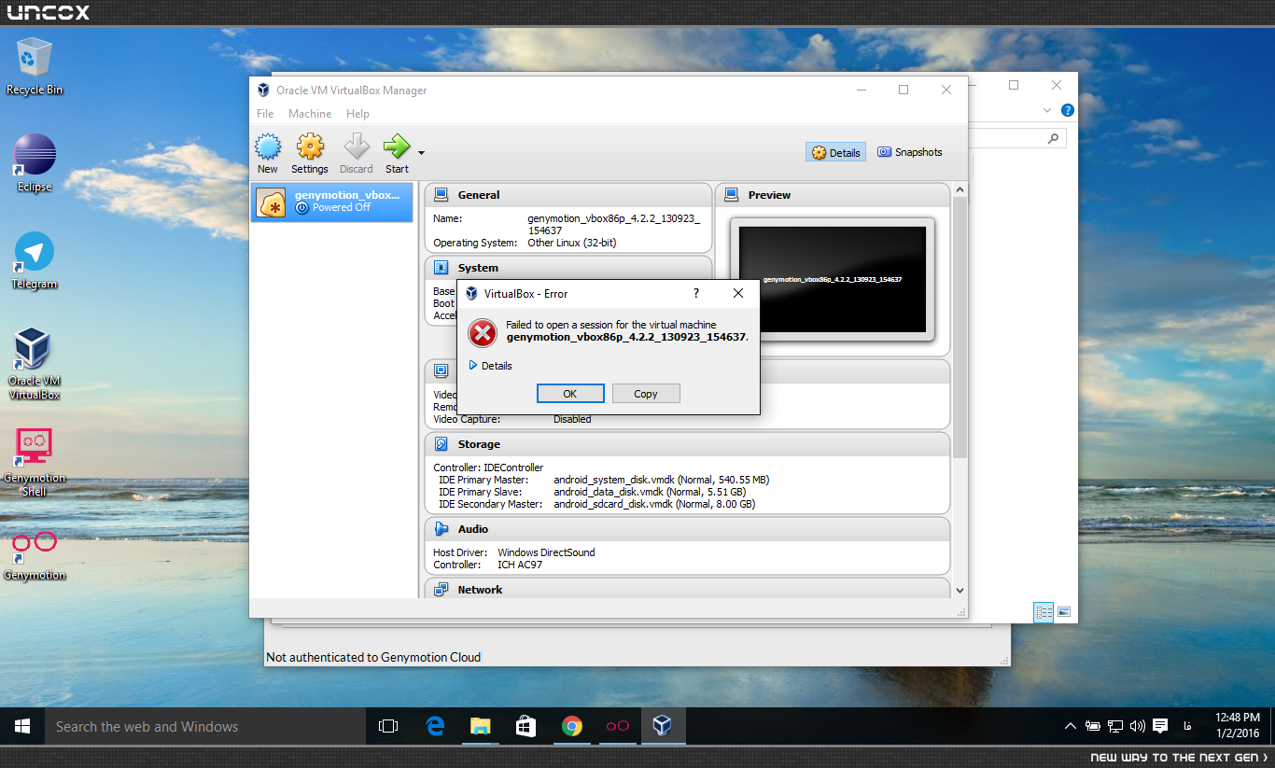The height and width of the screenshot is (768, 1275).
Task: Click the error dialog help question mark
Action: [695, 293]
